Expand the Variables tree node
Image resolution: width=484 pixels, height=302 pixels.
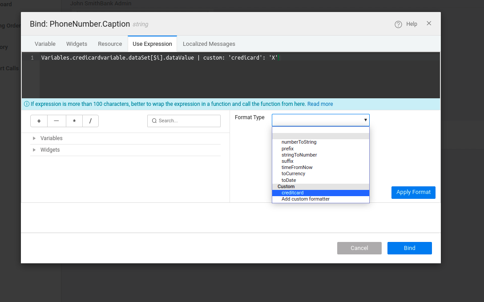[34, 138]
